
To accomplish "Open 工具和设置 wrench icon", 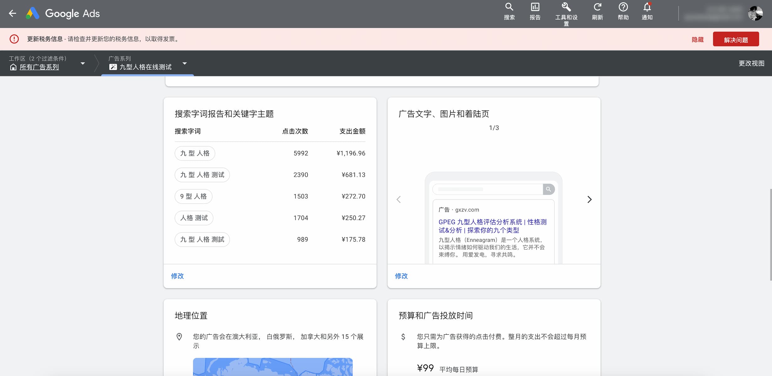I will coord(566,7).
